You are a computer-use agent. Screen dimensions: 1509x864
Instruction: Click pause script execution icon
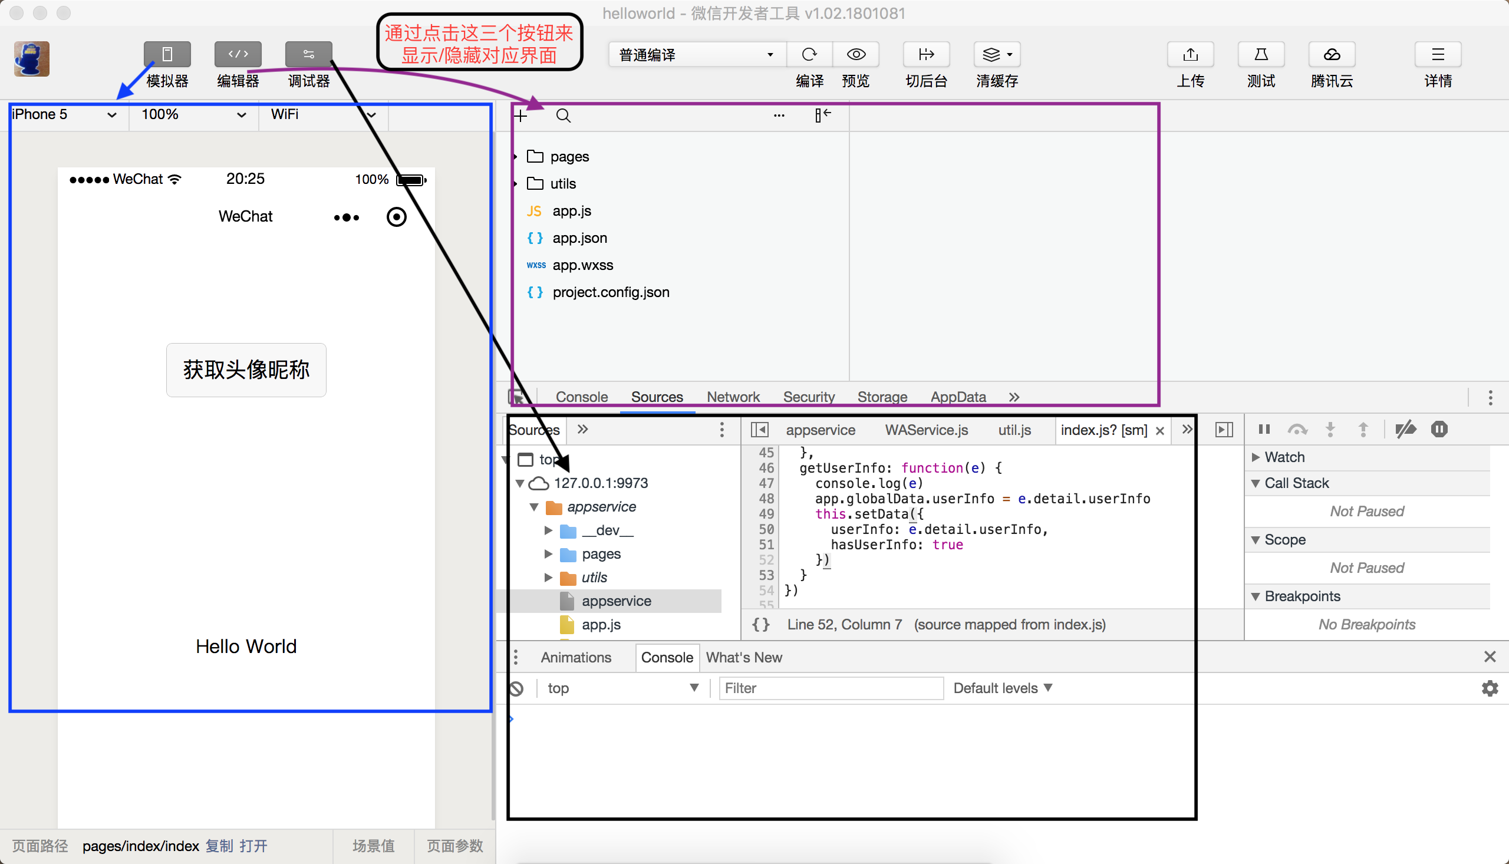pos(1264,429)
